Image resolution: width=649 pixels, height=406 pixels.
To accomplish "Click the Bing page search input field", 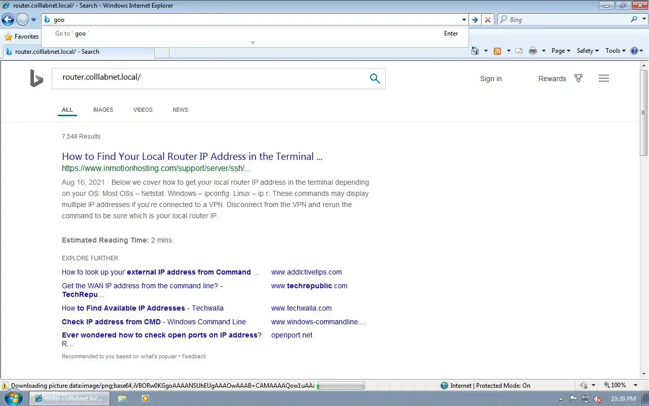I will pos(210,79).
